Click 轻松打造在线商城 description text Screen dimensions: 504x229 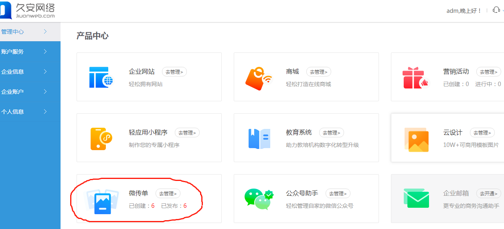click(308, 84)
